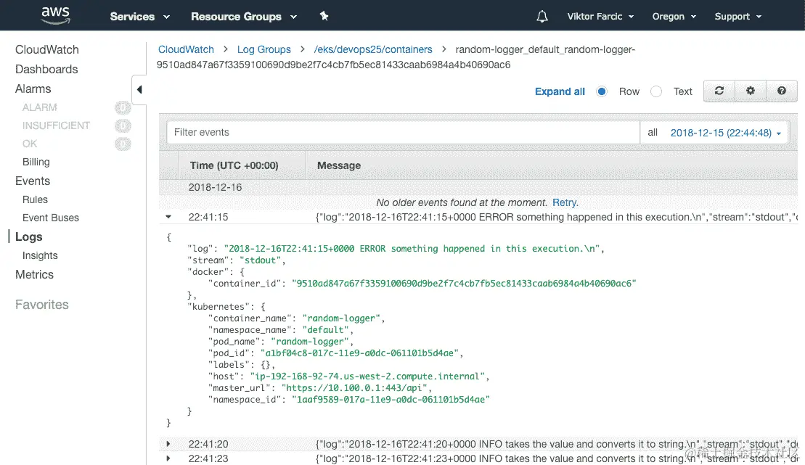Open Favorites in the sidebar
805x465 pixels.
point(41,305)
